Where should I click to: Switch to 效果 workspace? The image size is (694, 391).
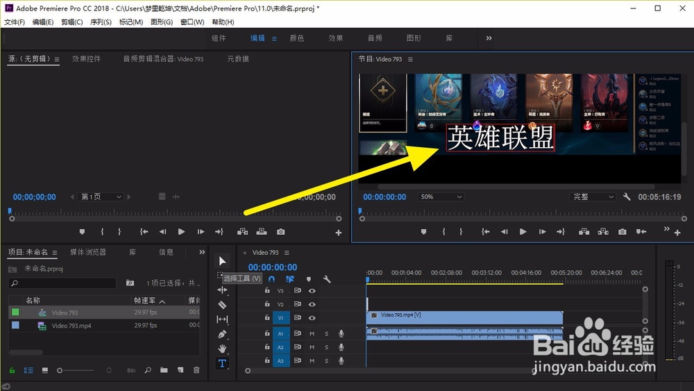coord(336,38)
